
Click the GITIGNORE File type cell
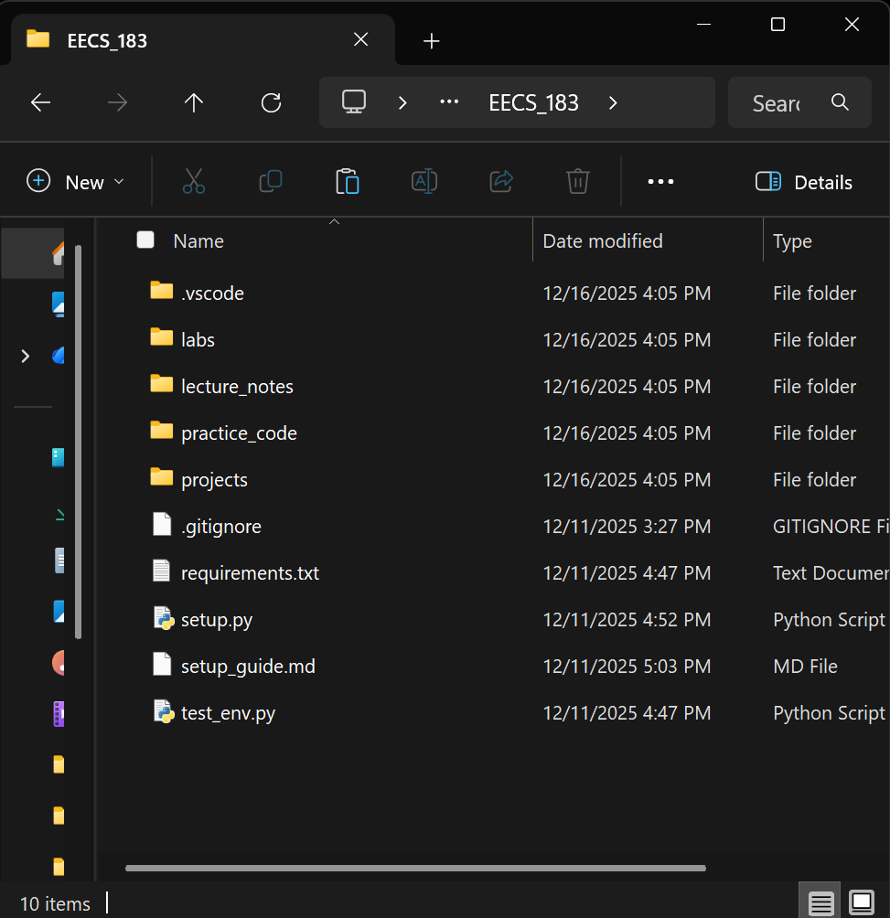pyautogui.click(x=831, y=527)
